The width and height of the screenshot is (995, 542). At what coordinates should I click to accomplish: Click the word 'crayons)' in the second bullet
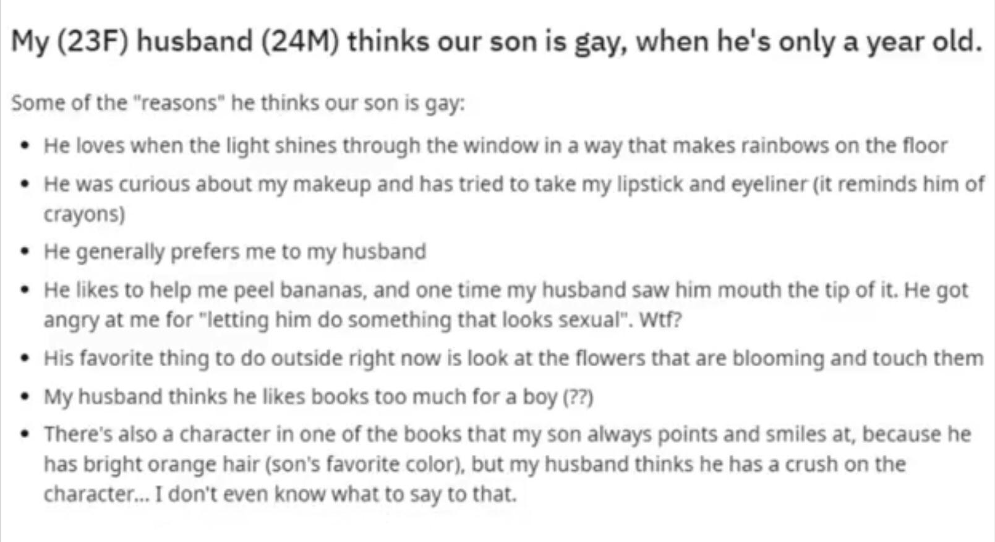(84, 214)
